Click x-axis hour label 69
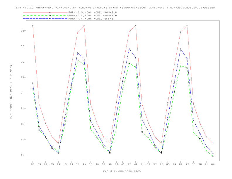The height and width of the screenshot is (179, 232). (x=181, y=164)
